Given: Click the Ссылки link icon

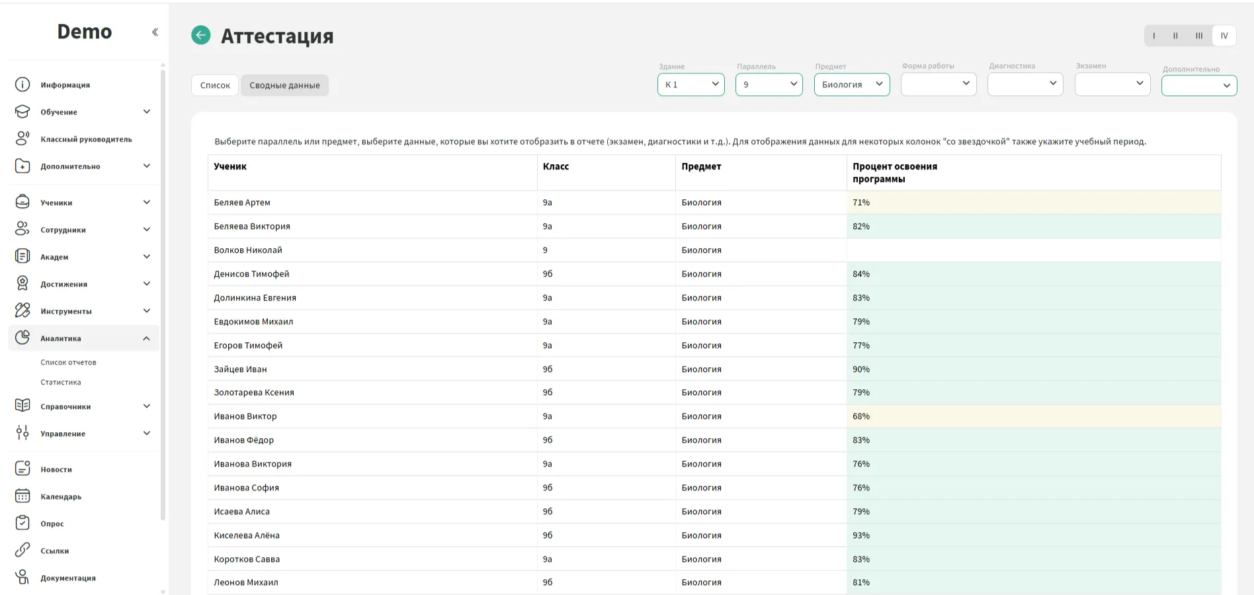Looking at the screenshot, I should (22, 550).
